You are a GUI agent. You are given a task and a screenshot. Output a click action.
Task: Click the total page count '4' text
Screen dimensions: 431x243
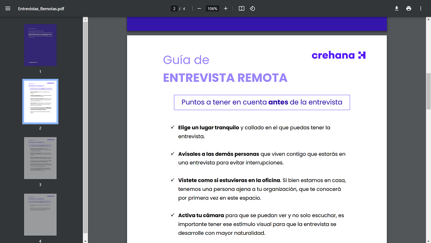(184, 9)
